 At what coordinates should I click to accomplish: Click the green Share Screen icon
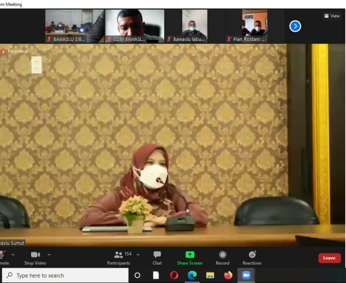pyautogui.click(x=190, y=255)
